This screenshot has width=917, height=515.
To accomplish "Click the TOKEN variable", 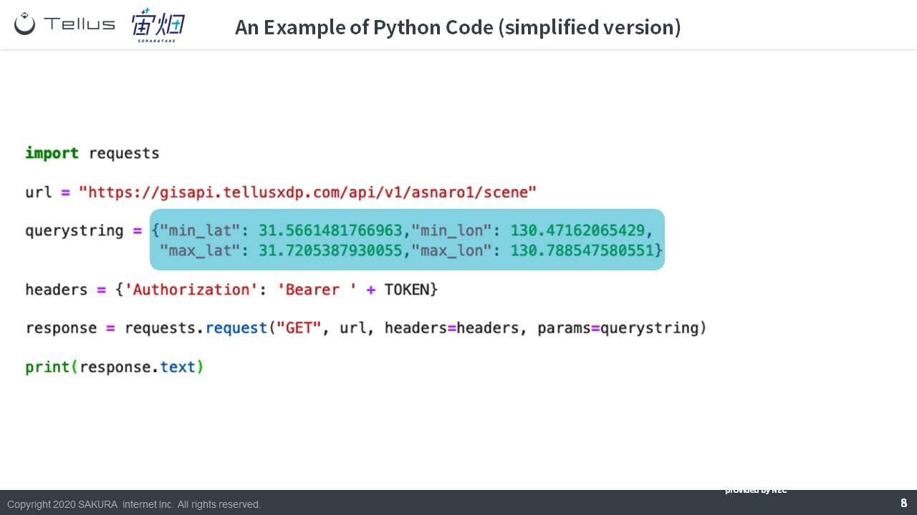I will point(407,290).
